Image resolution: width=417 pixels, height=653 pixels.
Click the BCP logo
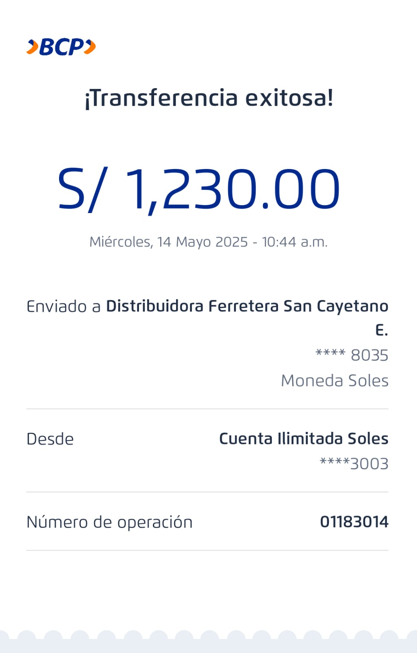pyautogui.click(x=61, y=47)
